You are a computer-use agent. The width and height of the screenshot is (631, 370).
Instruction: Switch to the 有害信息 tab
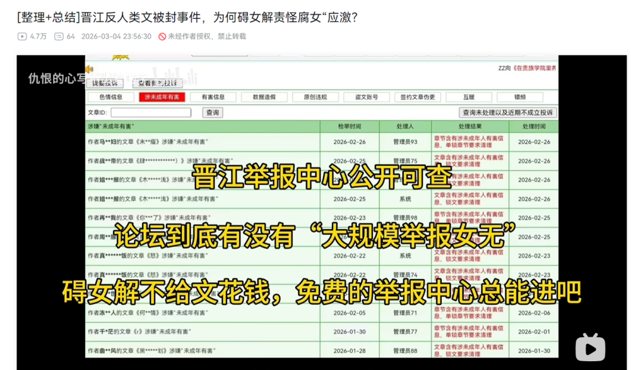pyautogui.click(x=213, y=97)
